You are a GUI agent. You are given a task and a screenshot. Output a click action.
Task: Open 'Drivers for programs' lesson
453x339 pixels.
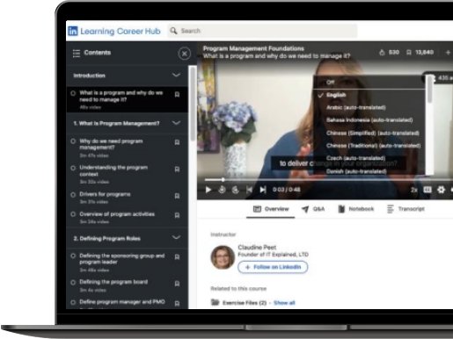[105, 194]
